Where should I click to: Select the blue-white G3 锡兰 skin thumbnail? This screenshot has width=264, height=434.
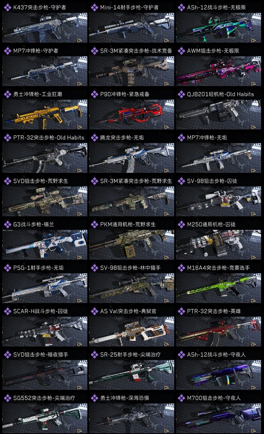click(x=45, y=245)
